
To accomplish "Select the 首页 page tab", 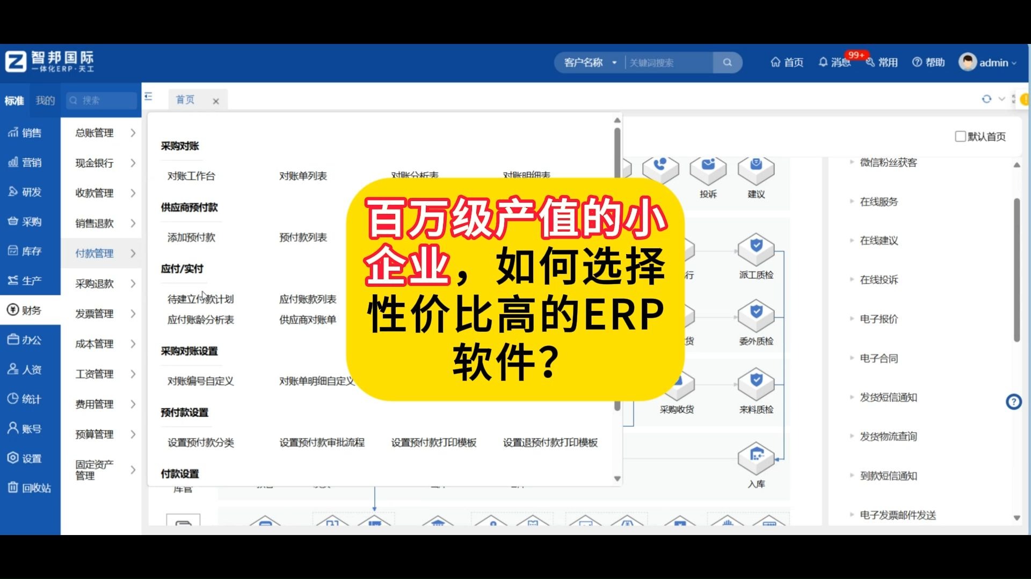I will (x=184, y=99).
